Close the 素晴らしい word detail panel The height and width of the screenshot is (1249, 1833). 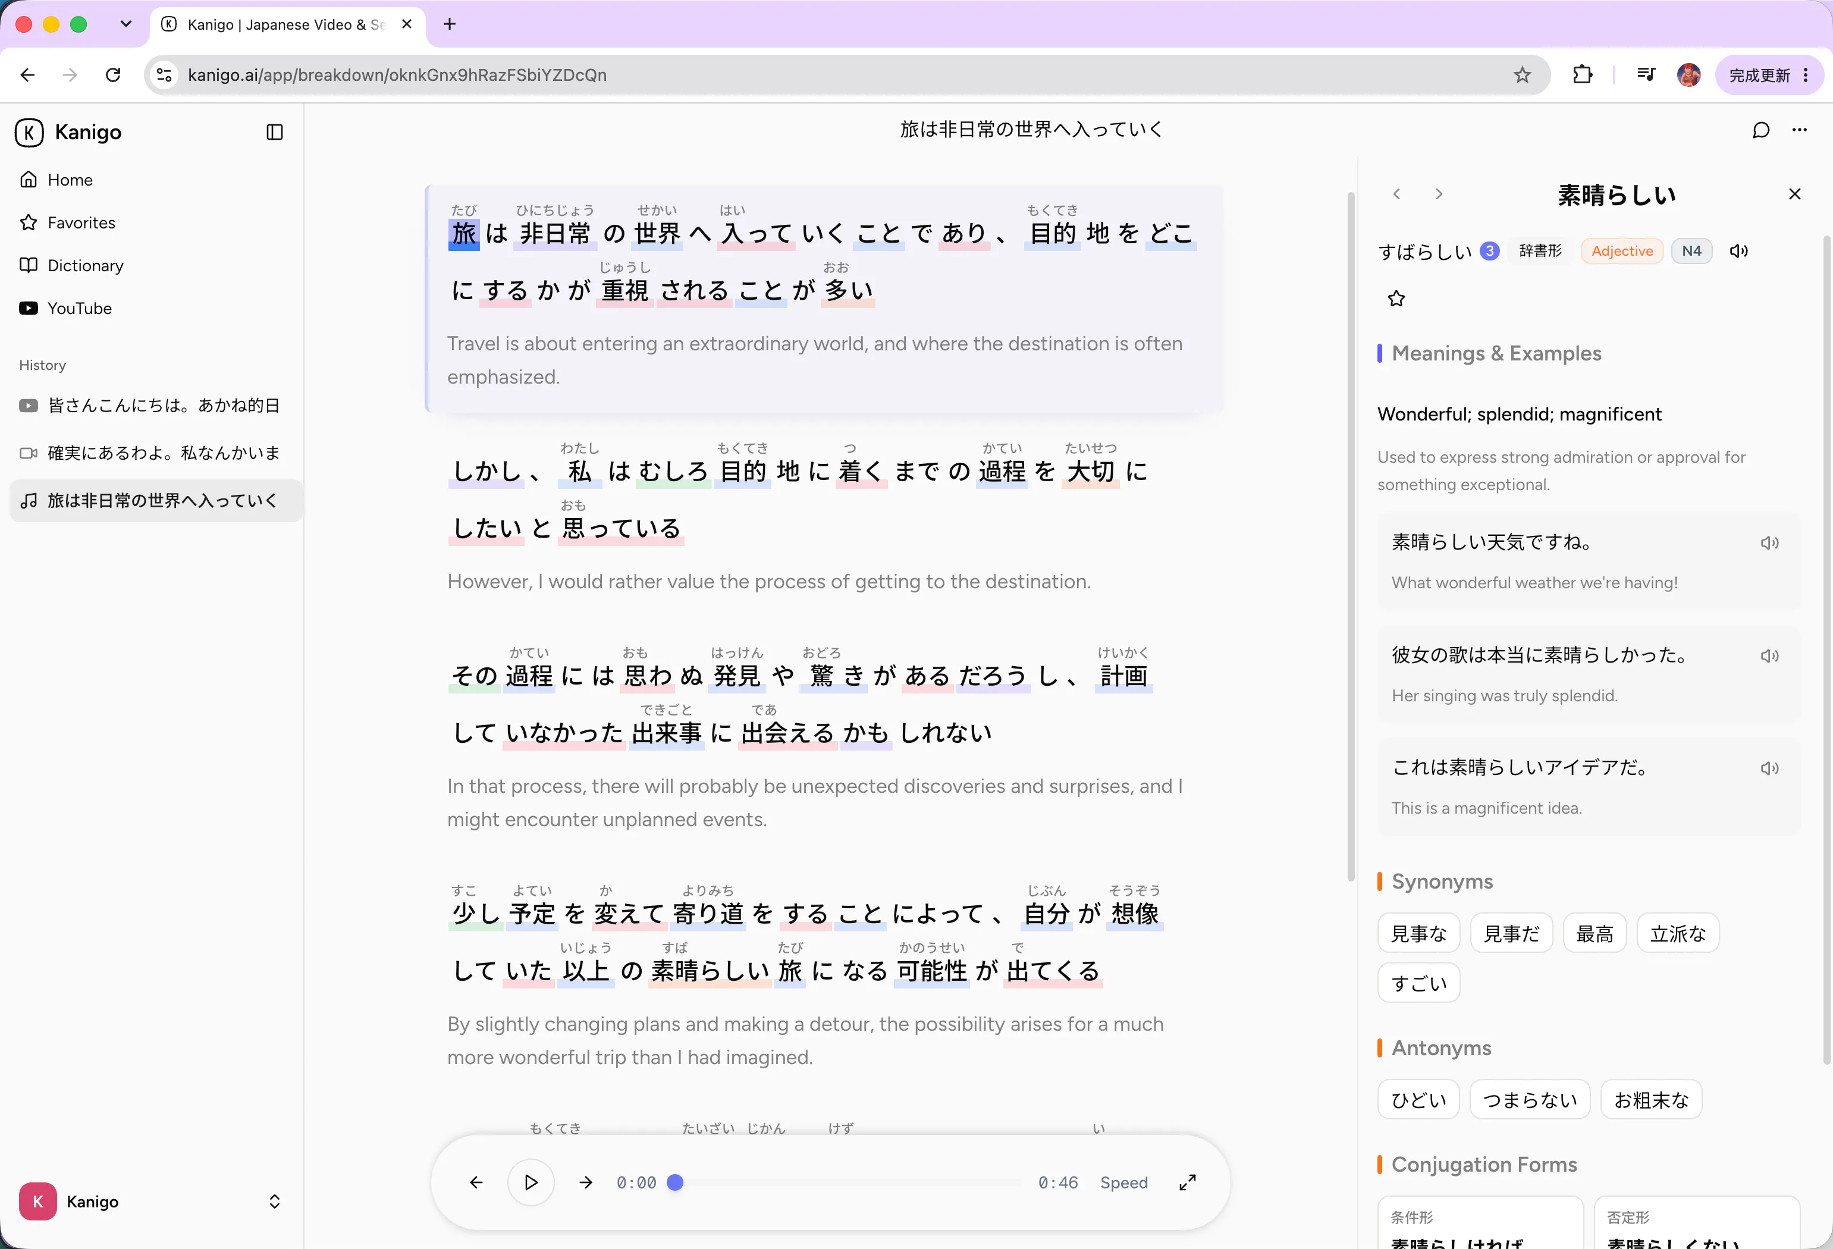pyautogui.click(x=1794, y=194)
